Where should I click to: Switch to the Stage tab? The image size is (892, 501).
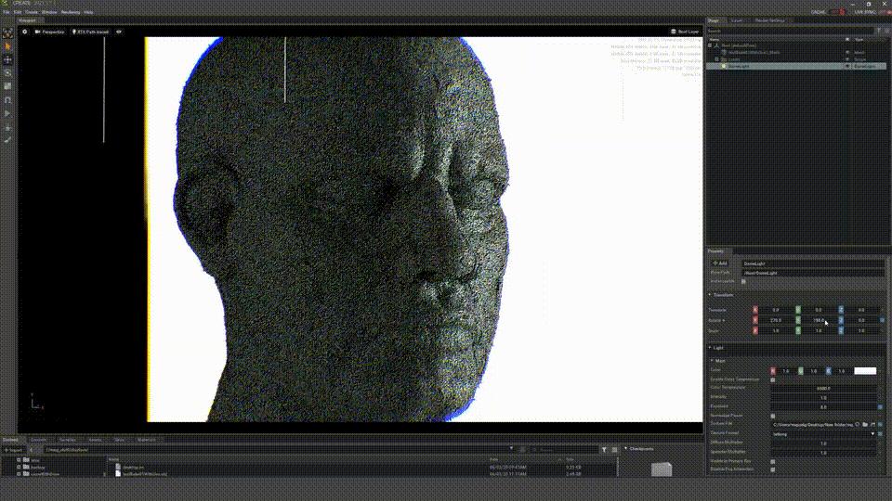click(714, 20)
